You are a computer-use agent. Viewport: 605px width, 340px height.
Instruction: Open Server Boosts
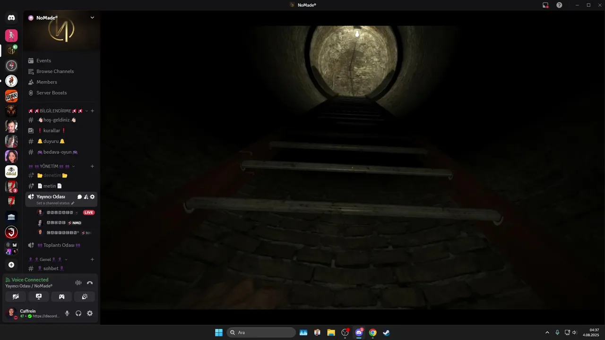61,93
